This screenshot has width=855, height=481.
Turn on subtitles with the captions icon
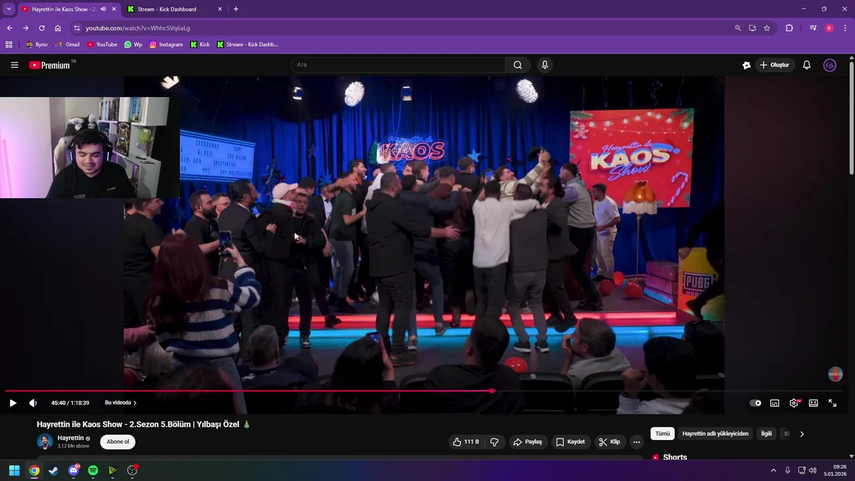775,403
